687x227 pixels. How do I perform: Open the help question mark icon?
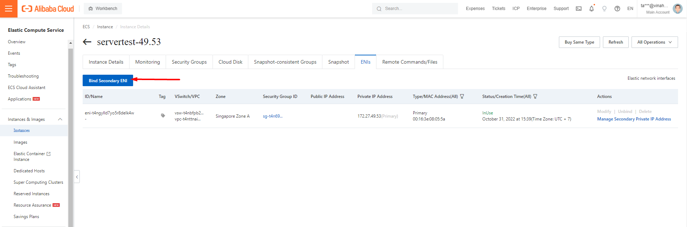tap(617, 9)
